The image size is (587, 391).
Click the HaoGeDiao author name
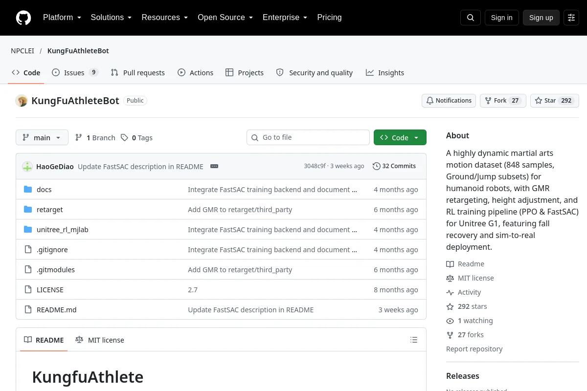(55, 167)
